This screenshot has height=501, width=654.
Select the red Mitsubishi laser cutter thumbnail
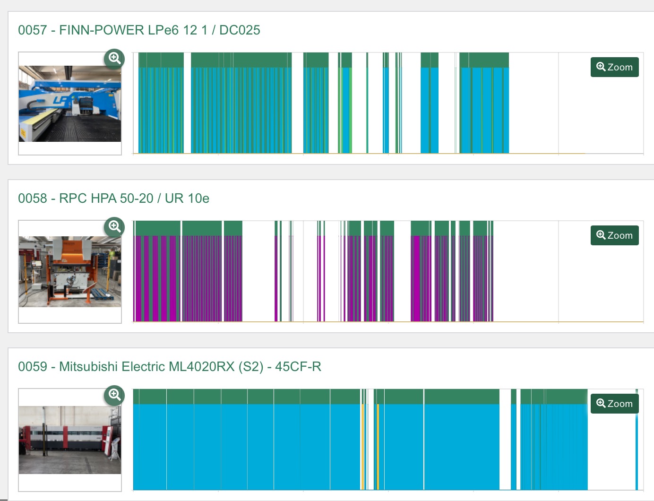(x=70, y=440)
